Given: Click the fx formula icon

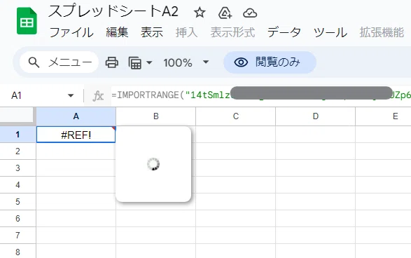Looking at the screenshot, I should (98, 95).
